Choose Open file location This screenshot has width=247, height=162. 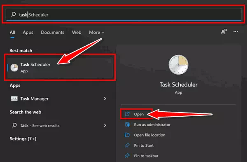[149, 135]
